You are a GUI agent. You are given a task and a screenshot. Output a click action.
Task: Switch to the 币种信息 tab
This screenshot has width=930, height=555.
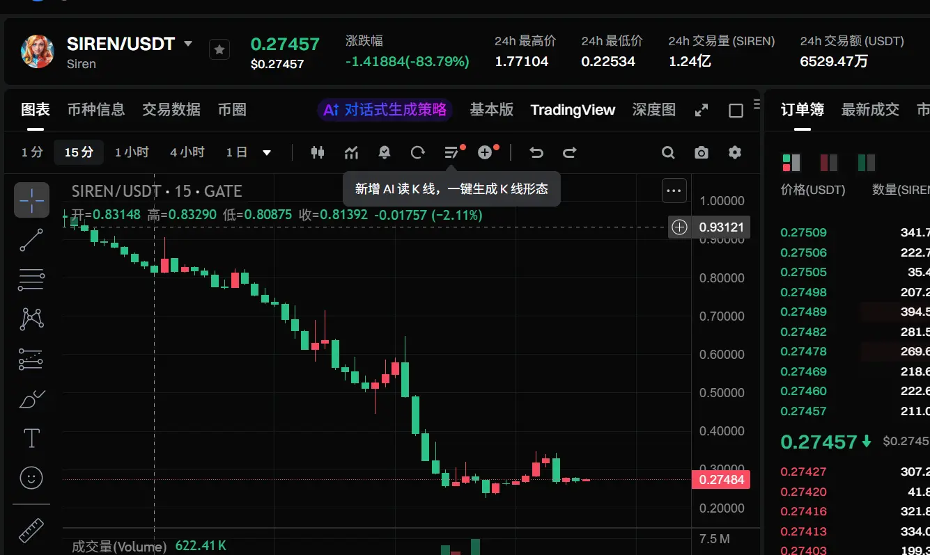(96, 109)
